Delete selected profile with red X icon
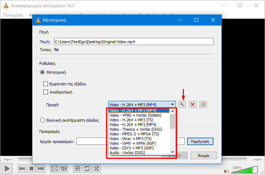Viewport: 265px width, 175px height. [x=193, y=104]
